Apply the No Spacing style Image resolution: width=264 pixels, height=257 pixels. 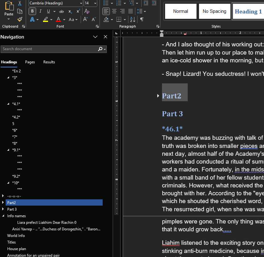coord(214,11)
